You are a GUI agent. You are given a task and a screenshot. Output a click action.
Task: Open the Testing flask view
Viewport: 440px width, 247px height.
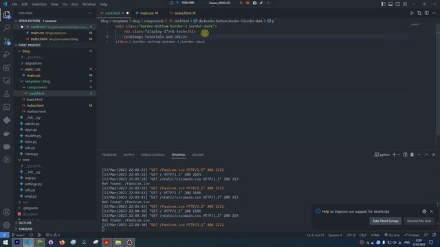7,94
